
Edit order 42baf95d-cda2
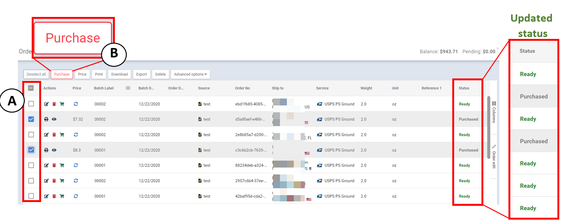pos(46,196)
